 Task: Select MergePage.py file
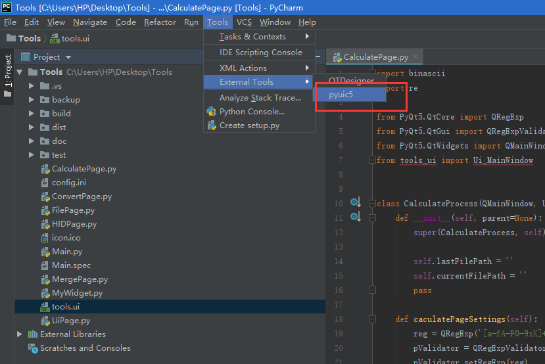(80, 279)
